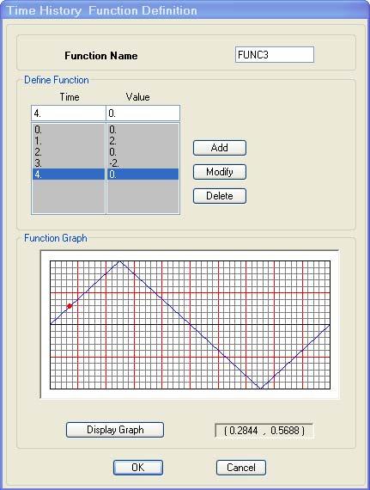
Task: Select value -2. in Value list
Action: tap(143, 163)
